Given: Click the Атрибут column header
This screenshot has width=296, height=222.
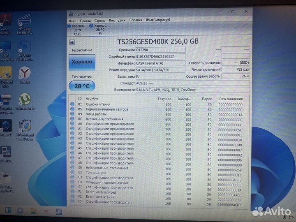Looking at the screenshot, I should pyautogui.click(x=92, y=99).
